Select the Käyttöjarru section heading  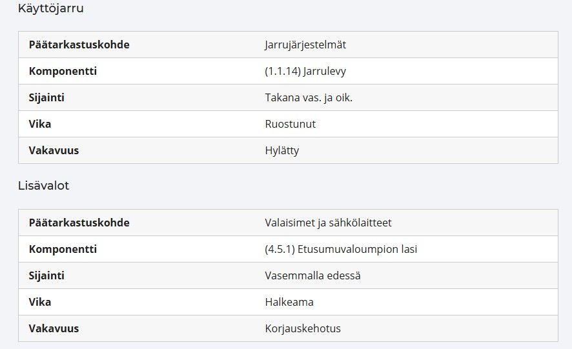[x=51, y=8]
